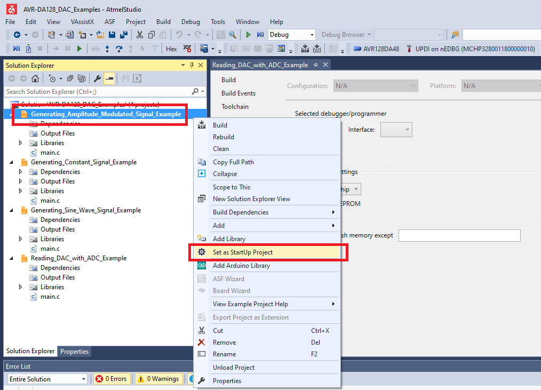The width and height of the screenshot is (541, 390).
Task: Click Pending Changes Filter clock icon
Action: pyautogui.click(x=52, y=78)
